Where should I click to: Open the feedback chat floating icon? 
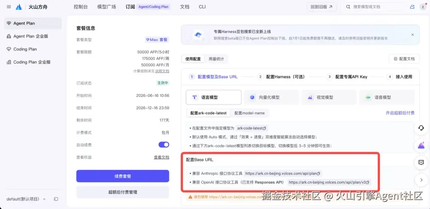click(421, 163)
